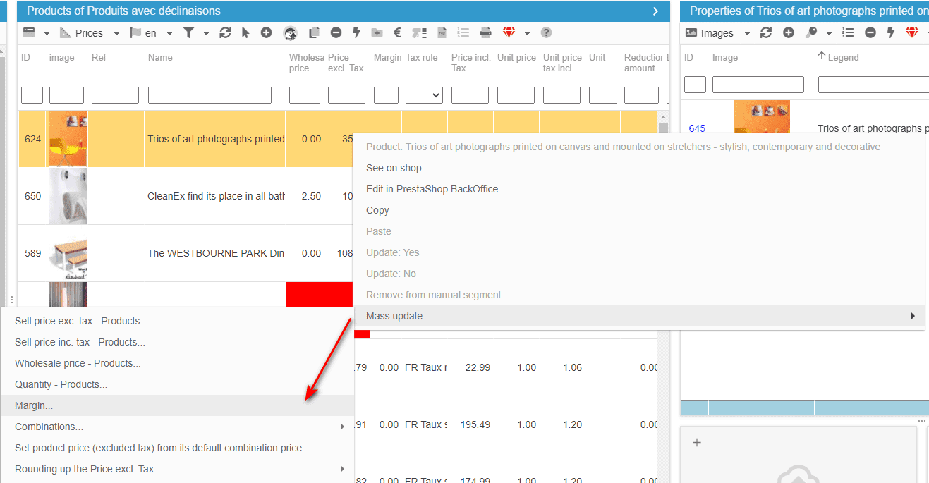
Task: Click the PrestaShop mascot icon in the toolbar
Action: tap(290, 33)
